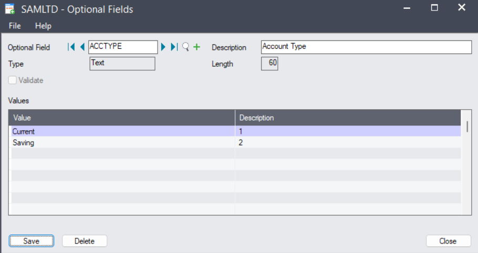Viewport: 478px width, 253px height.
Task: Click the Value column header
Action: (122, 118)
